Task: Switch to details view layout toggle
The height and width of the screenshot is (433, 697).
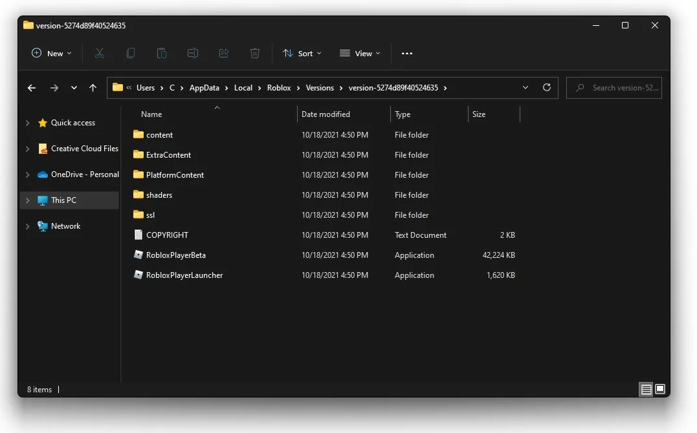Action: pyautogui.click(x=646, y=390)
